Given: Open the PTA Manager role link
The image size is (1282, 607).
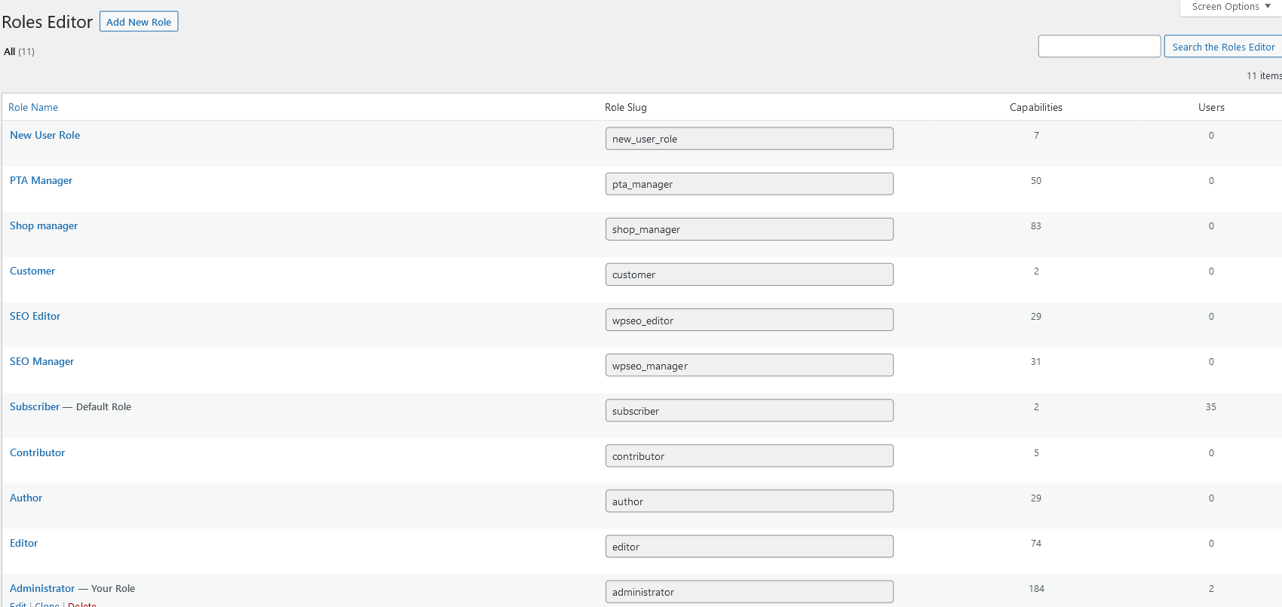Looking at the screenshot, I should click(x=41, y=180).
